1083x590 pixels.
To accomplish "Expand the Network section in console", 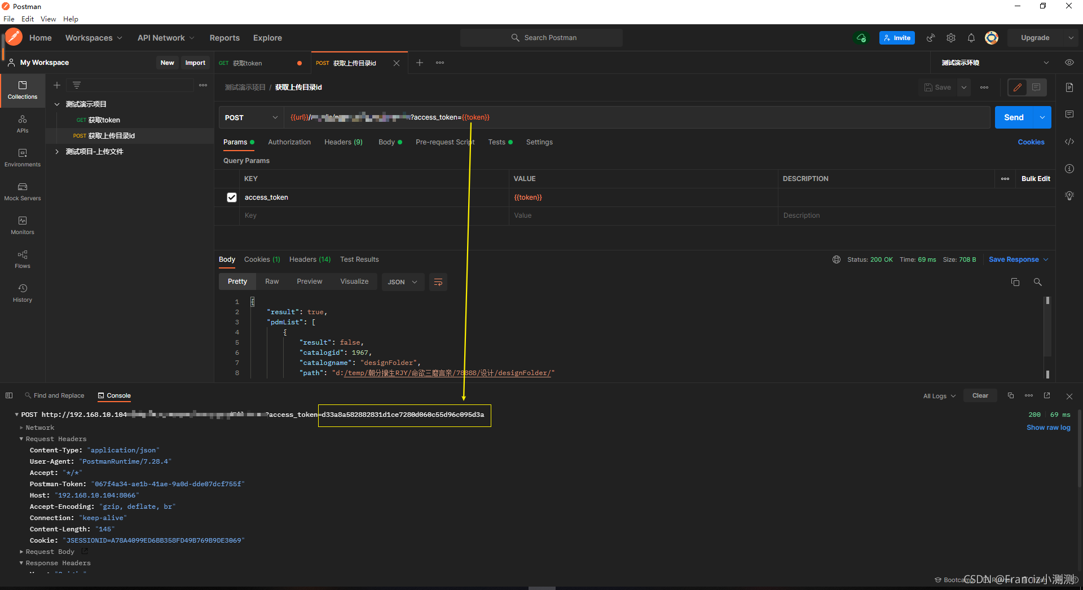I will 21,428.
